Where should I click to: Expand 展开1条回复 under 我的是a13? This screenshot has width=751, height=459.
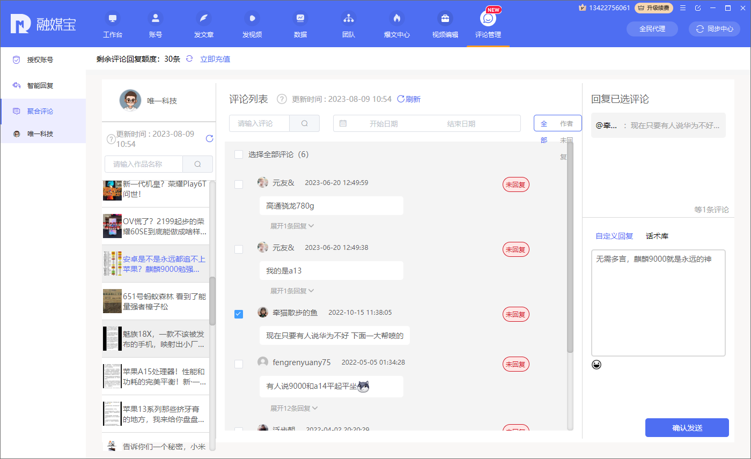pos(292,291)
